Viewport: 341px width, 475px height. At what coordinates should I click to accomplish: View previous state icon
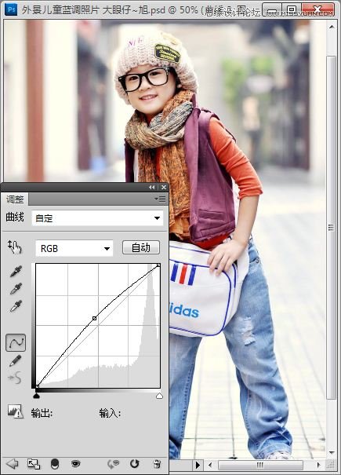pos(113,464)
